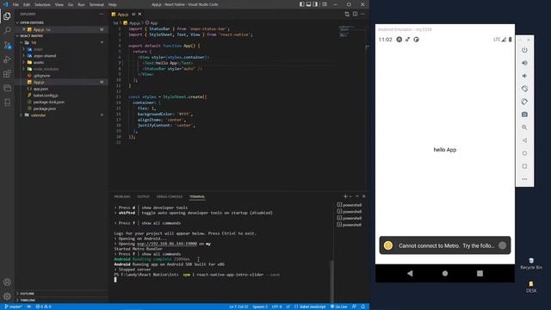This screenshot has height=310, width=551.
Task: Open the Search view in the activity bar
Action: coord(7,31)
